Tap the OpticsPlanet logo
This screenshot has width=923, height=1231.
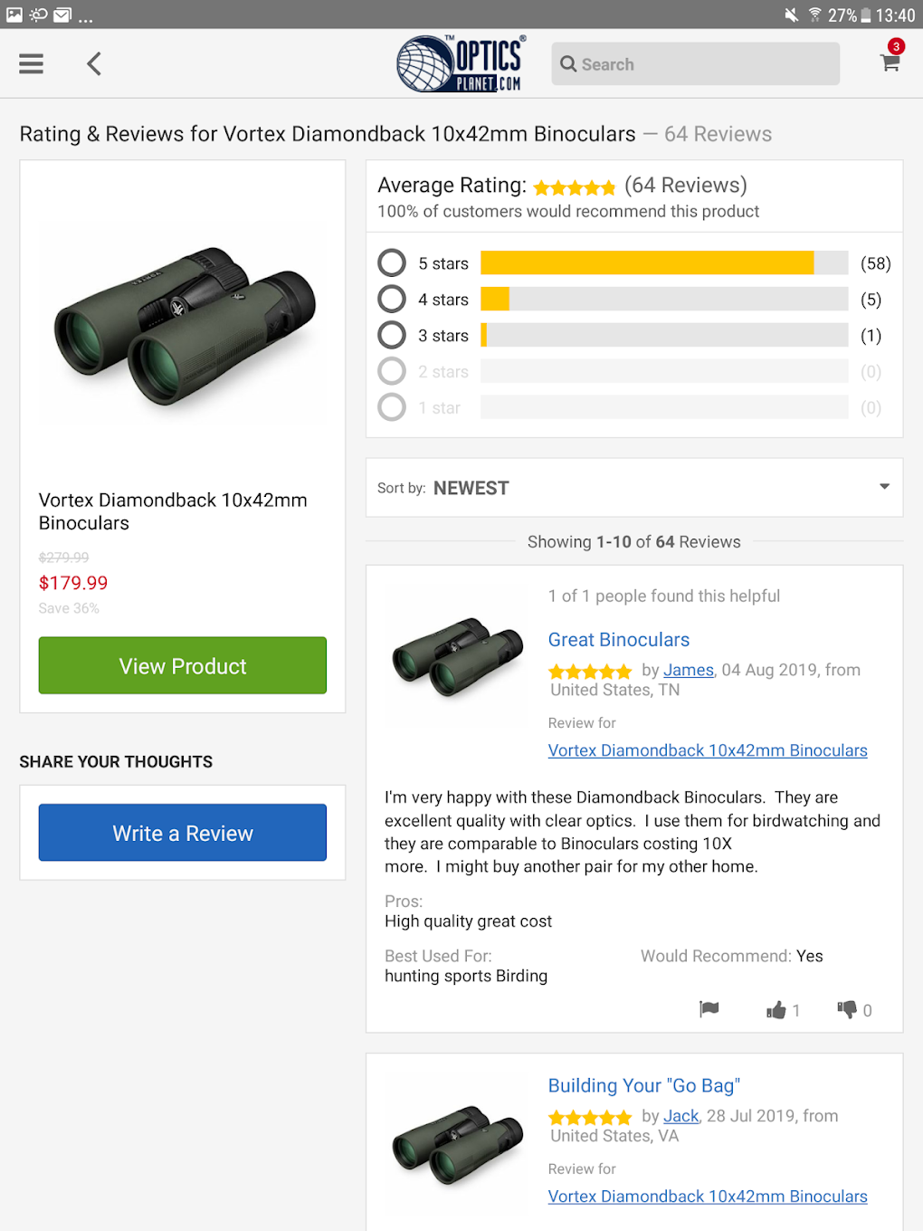[461, 64]
